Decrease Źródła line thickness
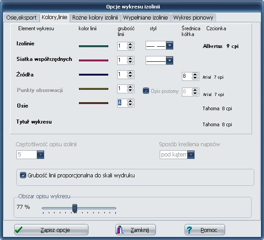Image resolution: width=264 pixels, height=240 pixels. click(x=130, y=76)
